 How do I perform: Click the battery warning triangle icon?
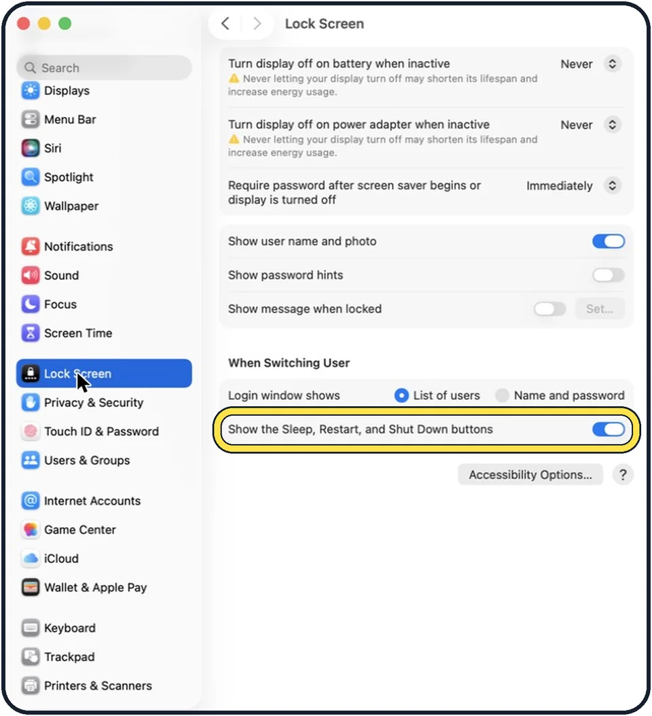coord(234,79)
